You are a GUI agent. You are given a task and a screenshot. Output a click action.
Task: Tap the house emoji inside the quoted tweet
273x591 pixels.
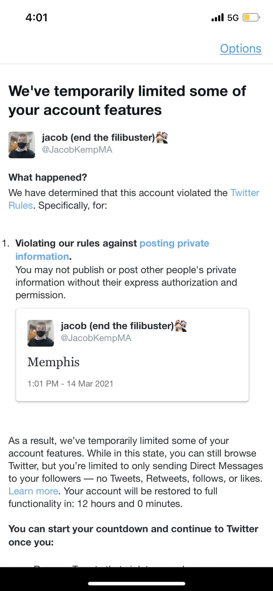(181, 326)
